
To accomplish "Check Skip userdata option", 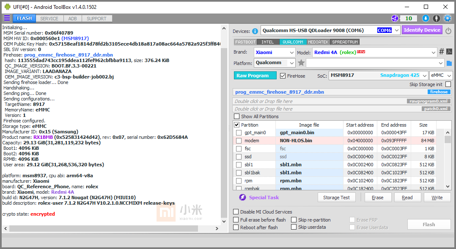I will click(294, 227).
